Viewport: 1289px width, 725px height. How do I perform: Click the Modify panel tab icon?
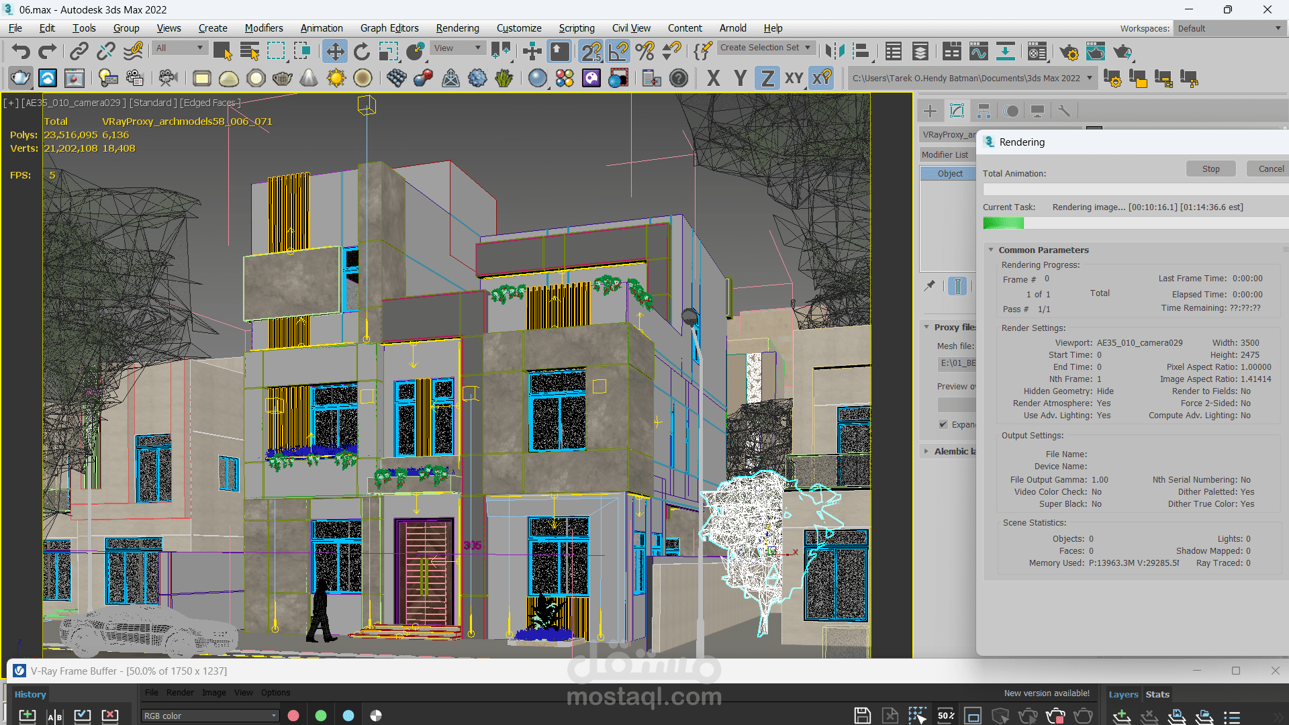click(957, 111)
